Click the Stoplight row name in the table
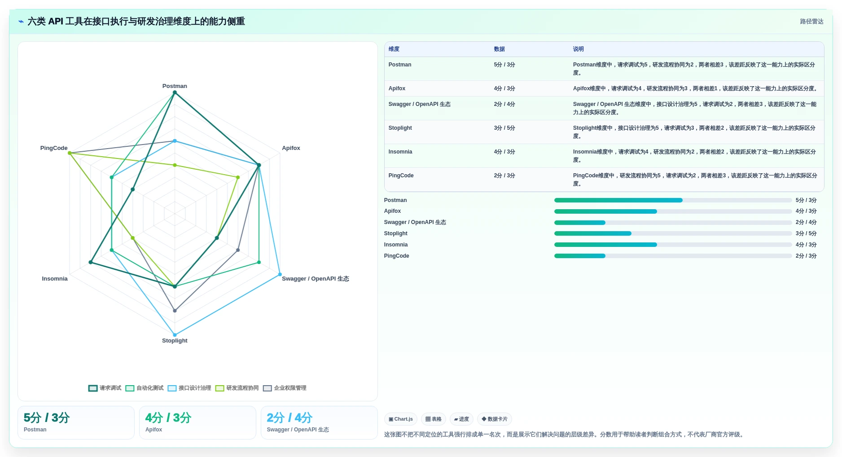 (x=400, y=128)
